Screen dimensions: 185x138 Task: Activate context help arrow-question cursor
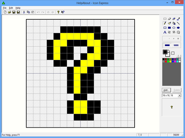63,12
